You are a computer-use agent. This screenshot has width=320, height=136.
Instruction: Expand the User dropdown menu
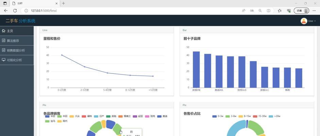(x=312, y=21)
